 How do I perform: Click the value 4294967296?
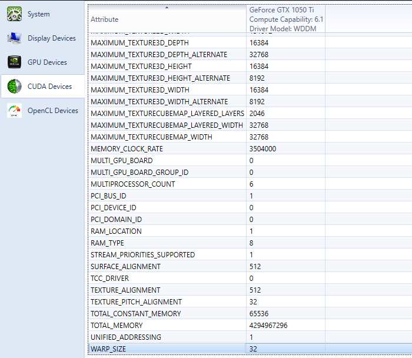click(x=268, y=326)
